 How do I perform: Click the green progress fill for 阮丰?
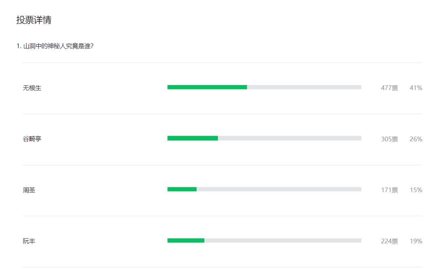(x=186, y=240)
